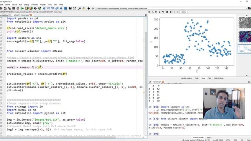
Task: Select the Console 1/A tab
Action: click(157, 82)
